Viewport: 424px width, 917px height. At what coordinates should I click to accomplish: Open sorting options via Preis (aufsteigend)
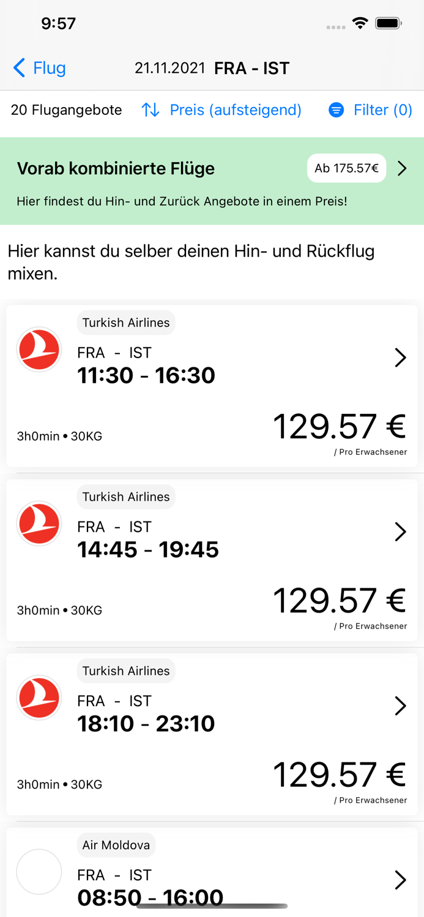(x=236, y=110)
